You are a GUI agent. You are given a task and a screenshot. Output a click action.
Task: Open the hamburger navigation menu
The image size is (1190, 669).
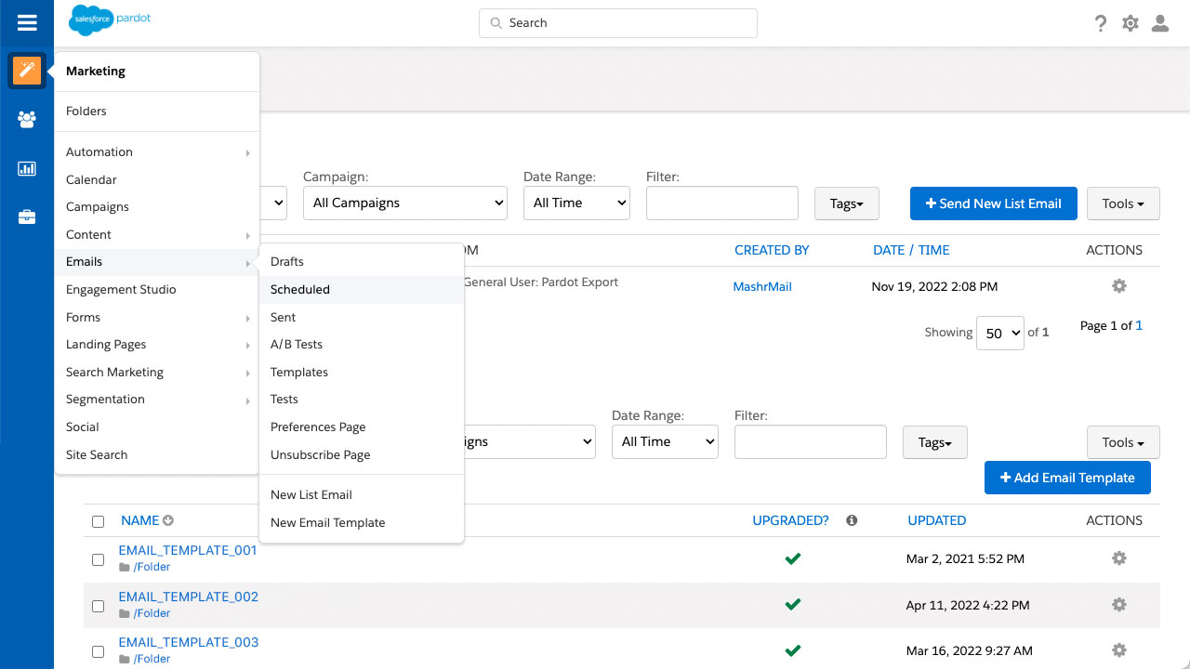[x=27, y=23]
